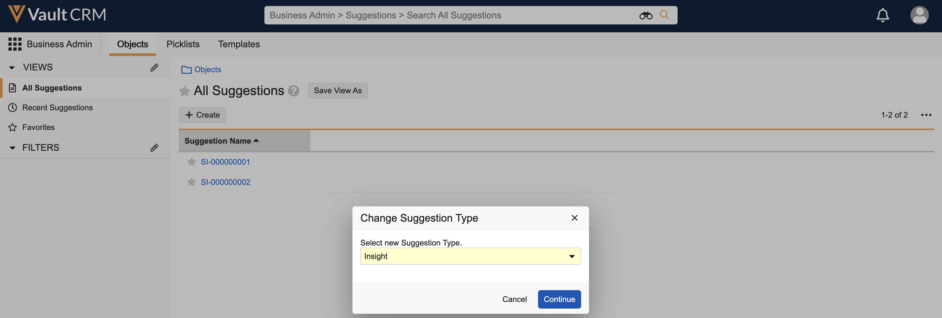Click the orange magnifier search icon
942x318 pixels.
tap(664, 15)
